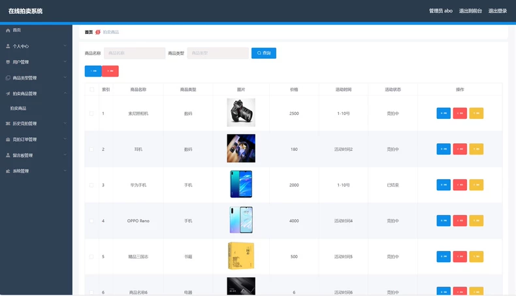516x296 pixels.
Task: Click the icon beside 商品类型管理
Action: (8, 78)
